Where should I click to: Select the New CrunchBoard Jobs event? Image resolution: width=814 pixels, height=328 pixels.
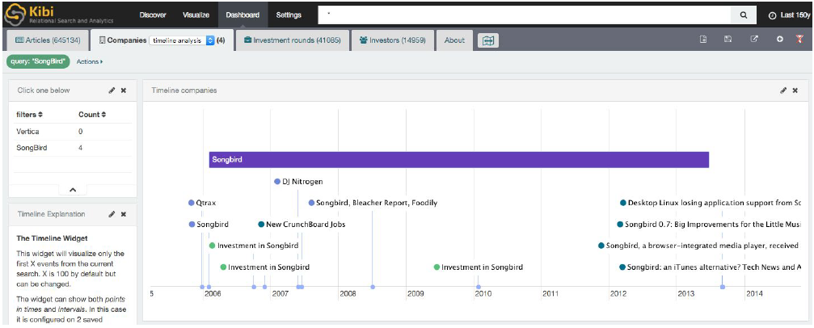302,225
